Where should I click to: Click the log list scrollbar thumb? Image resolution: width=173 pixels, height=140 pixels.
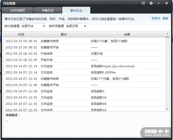[167, 37]
